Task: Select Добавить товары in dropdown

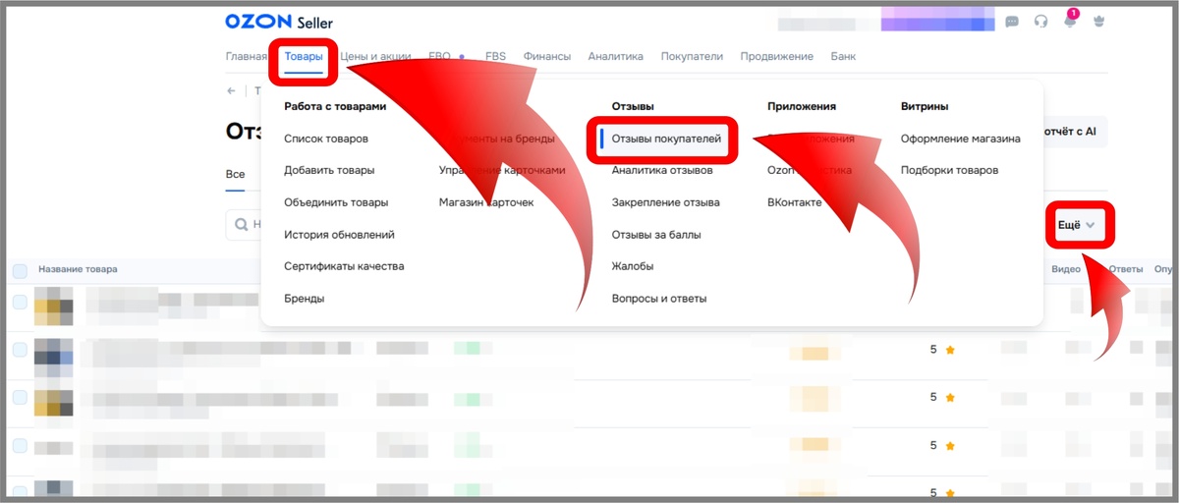Action: 329,170
